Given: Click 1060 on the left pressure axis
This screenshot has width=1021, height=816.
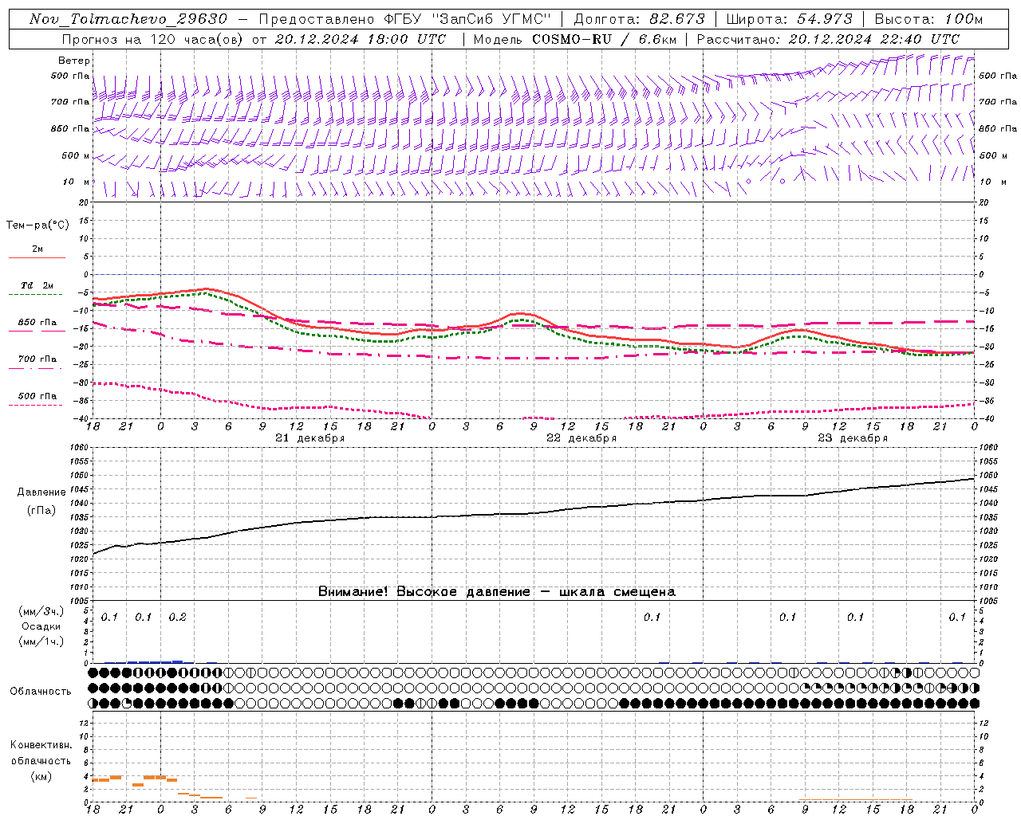Looking at the screenshot, I should [x=80, y=448].
